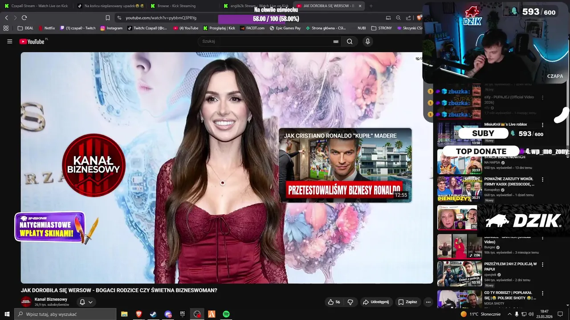The image size is (570, 320).
Task: Open MisiuKról's Live roblox video title
Action: 505,124
